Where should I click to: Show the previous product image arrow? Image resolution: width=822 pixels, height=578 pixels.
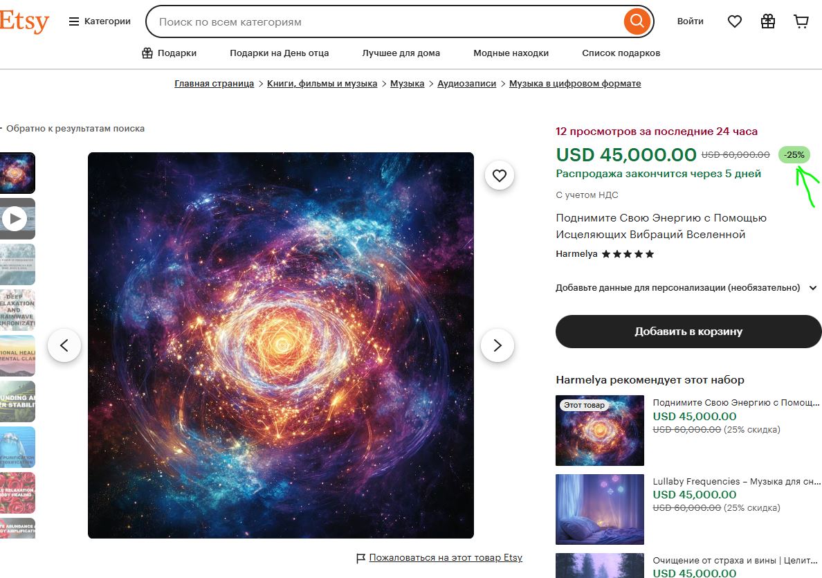[64, 345]
